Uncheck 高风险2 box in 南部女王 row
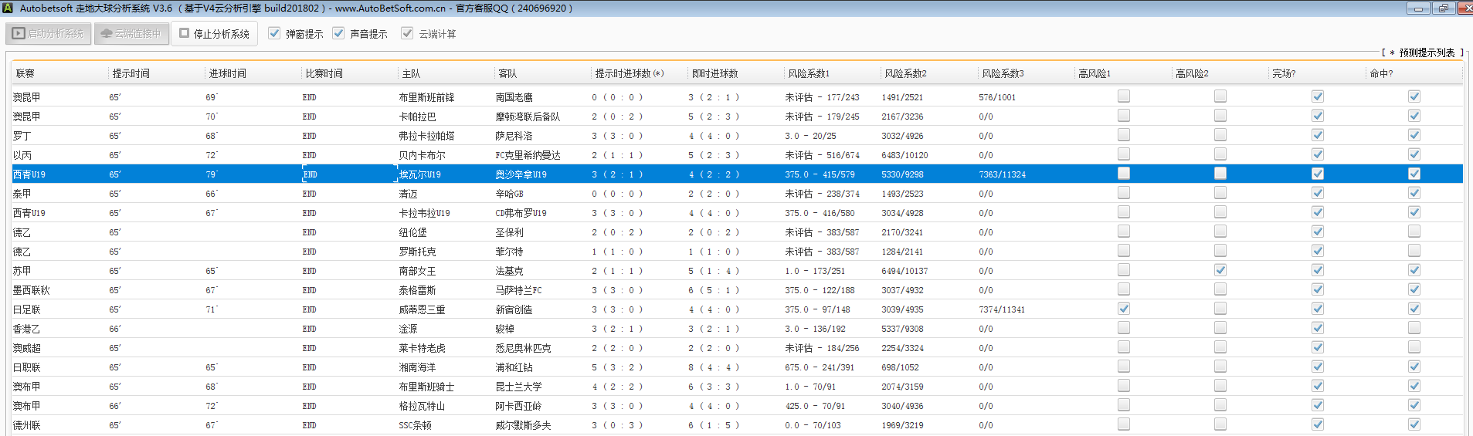This screenshot has height=436, width=1473. [x=1220, y=270]
